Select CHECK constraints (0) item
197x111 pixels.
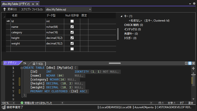[x=133, y=25]
